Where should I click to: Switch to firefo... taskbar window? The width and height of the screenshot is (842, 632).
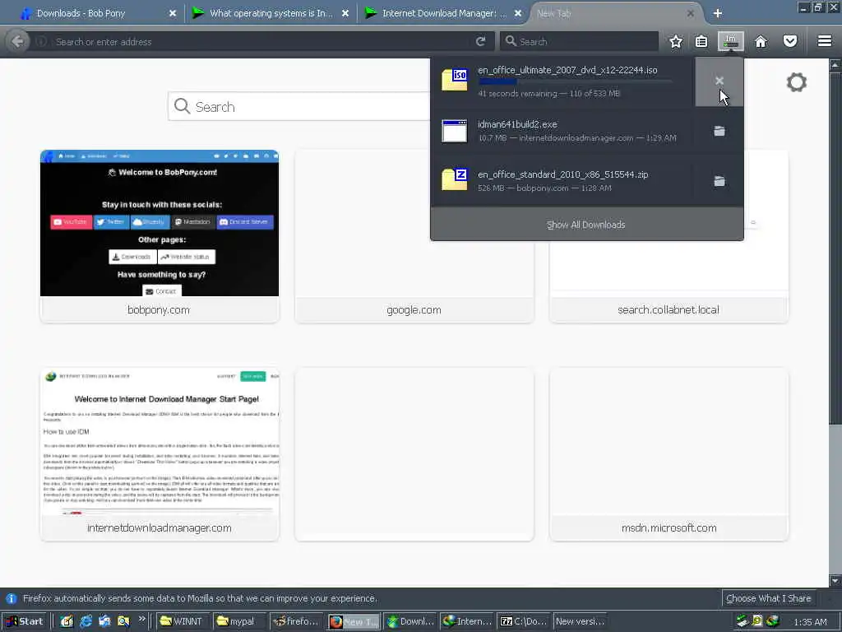tap(296, 621)
